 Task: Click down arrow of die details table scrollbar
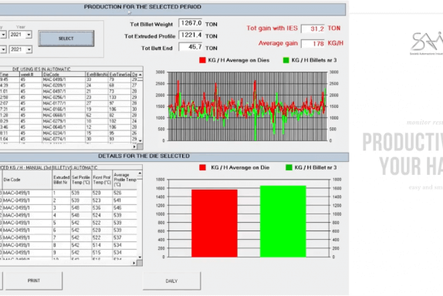140,257
